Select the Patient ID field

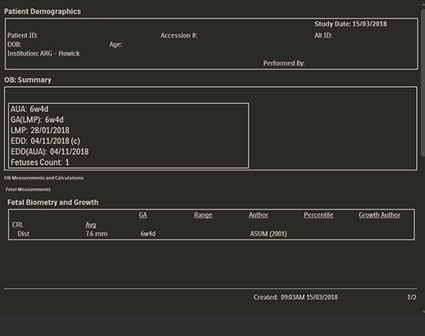tap(23, 35)
